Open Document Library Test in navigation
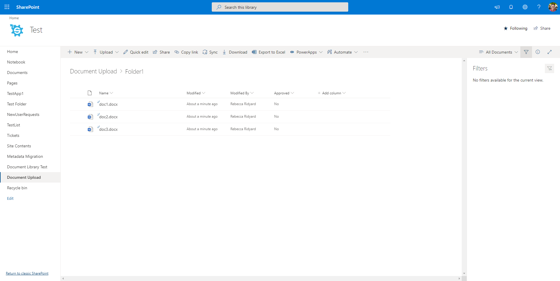 coord(27,167)
